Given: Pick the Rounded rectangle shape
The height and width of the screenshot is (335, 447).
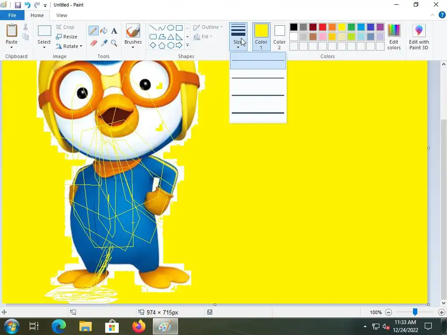Looking at the screenshot, I should click(x=153, y=37).
